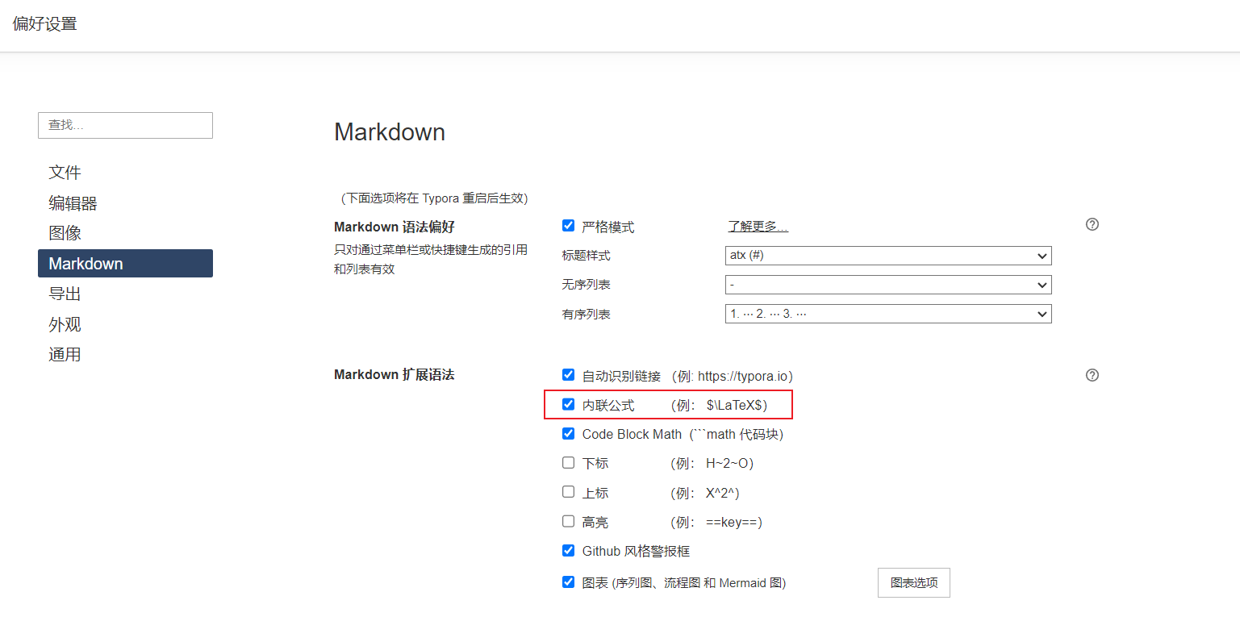The height and width of the screenshot is (617, 1240).
Task: Uncheck the 图表 diagrams checkbox
Action: (x=568, y=582)
